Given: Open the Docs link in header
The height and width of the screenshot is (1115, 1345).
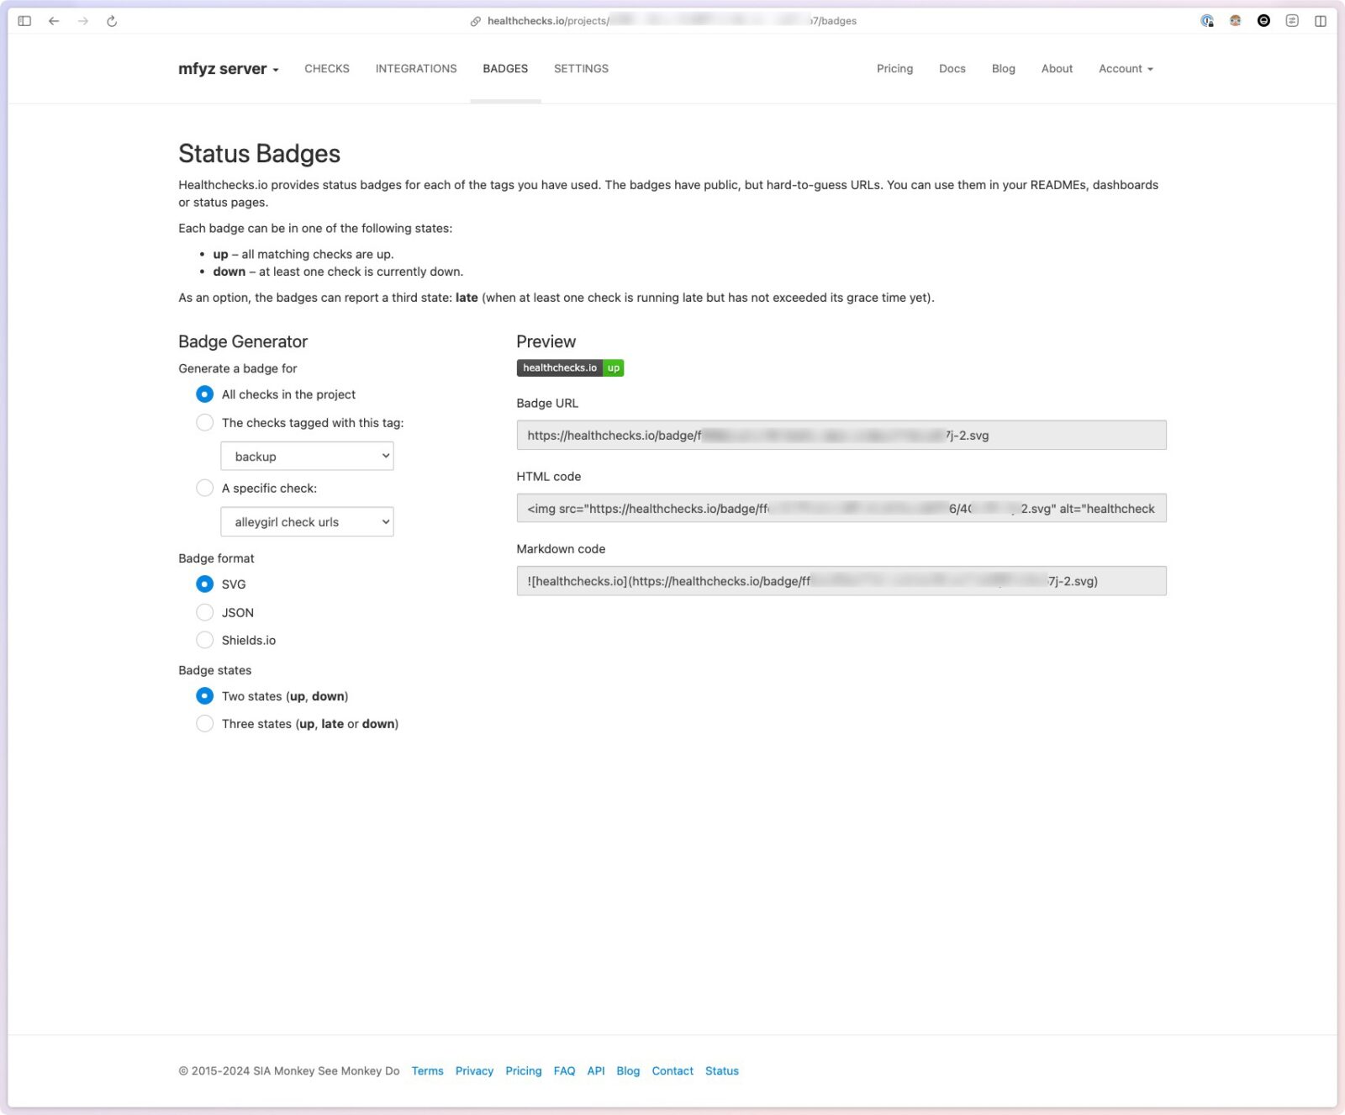Looking at the screenshot, I should pyautogui.click(x=952, y=69).
